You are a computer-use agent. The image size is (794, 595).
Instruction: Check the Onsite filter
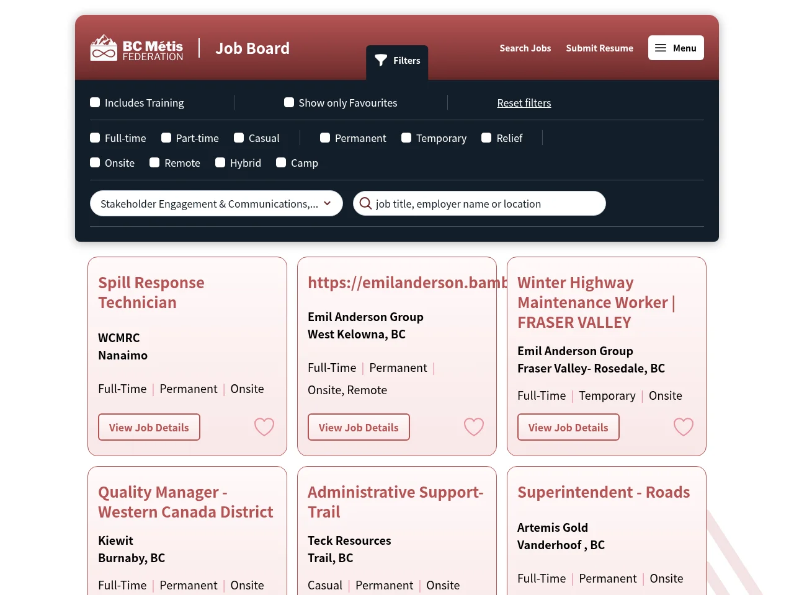pos(95,162)
